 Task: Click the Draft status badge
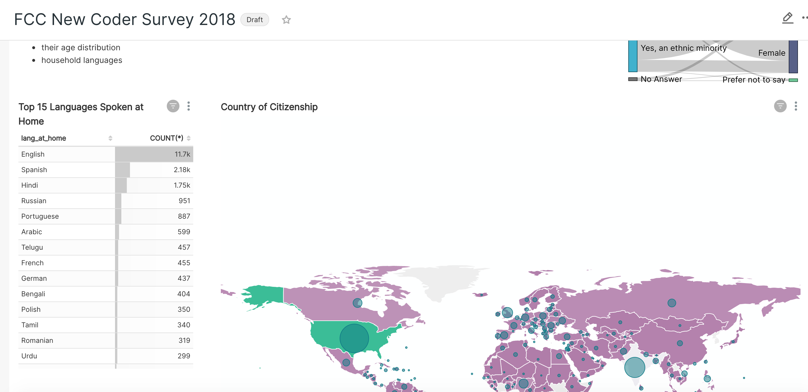[x=254, y=20]
